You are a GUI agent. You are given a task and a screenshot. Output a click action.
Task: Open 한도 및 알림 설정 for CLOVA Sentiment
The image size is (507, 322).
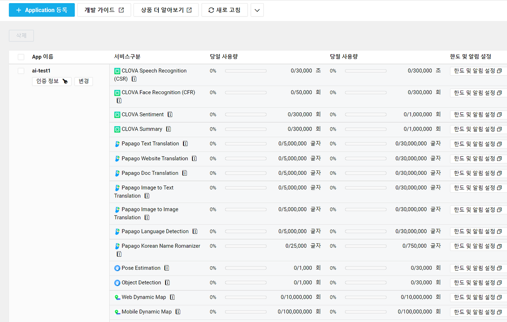click(x=478, y=115)
